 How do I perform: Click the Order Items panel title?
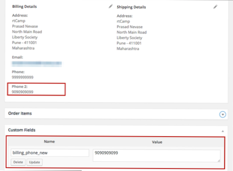[x=20, y=113]
